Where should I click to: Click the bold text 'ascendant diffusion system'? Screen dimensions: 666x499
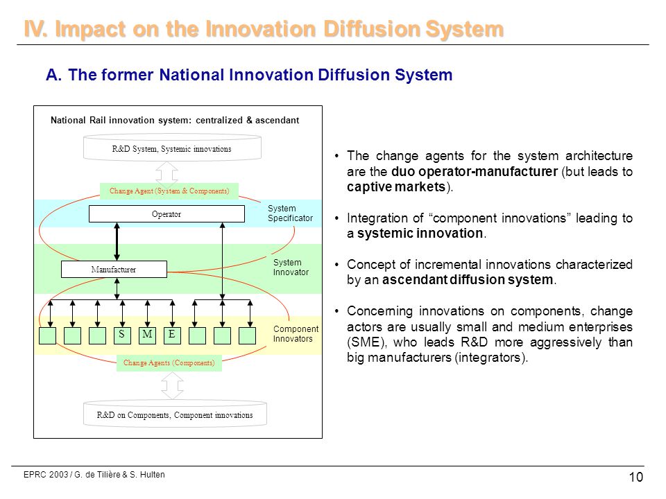[x=467, y=280]
